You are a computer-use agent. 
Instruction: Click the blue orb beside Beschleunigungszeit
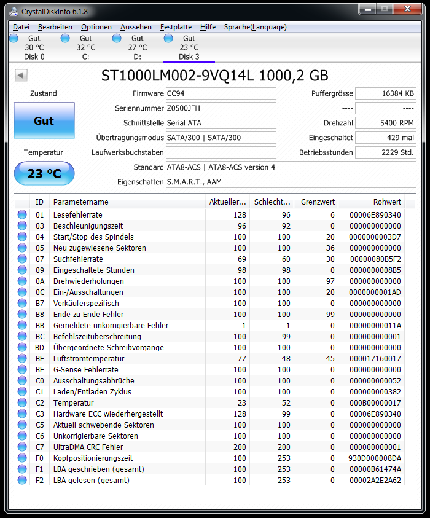click(x=22, y=226)
